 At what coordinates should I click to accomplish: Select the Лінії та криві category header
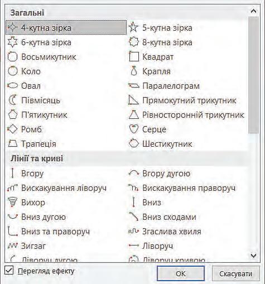point(37,158)
